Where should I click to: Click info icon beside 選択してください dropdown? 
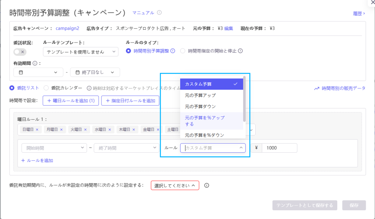click(x=207, y=186)
